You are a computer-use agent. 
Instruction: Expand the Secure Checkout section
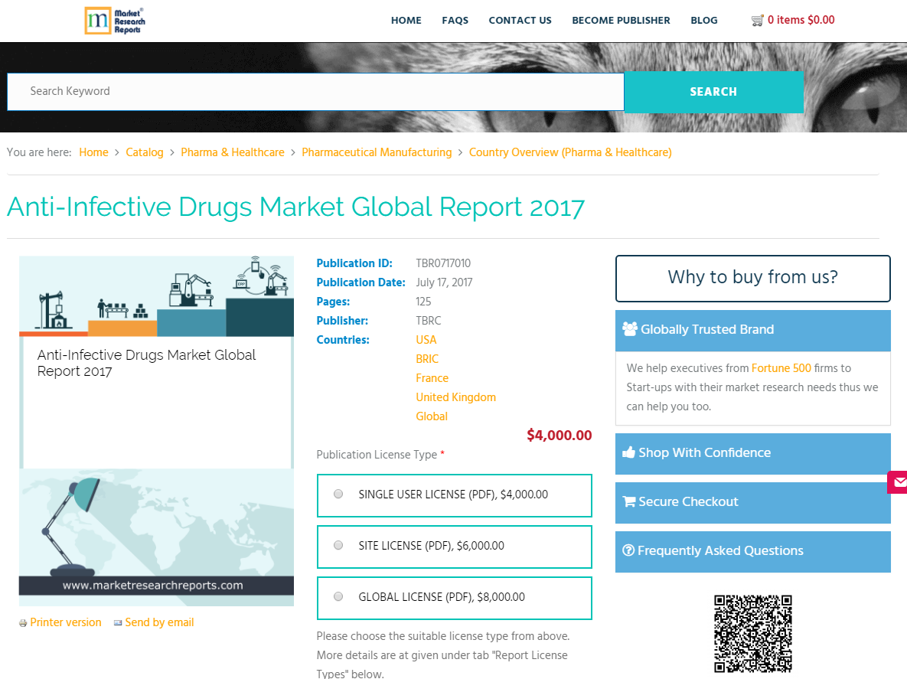point(752,501)
